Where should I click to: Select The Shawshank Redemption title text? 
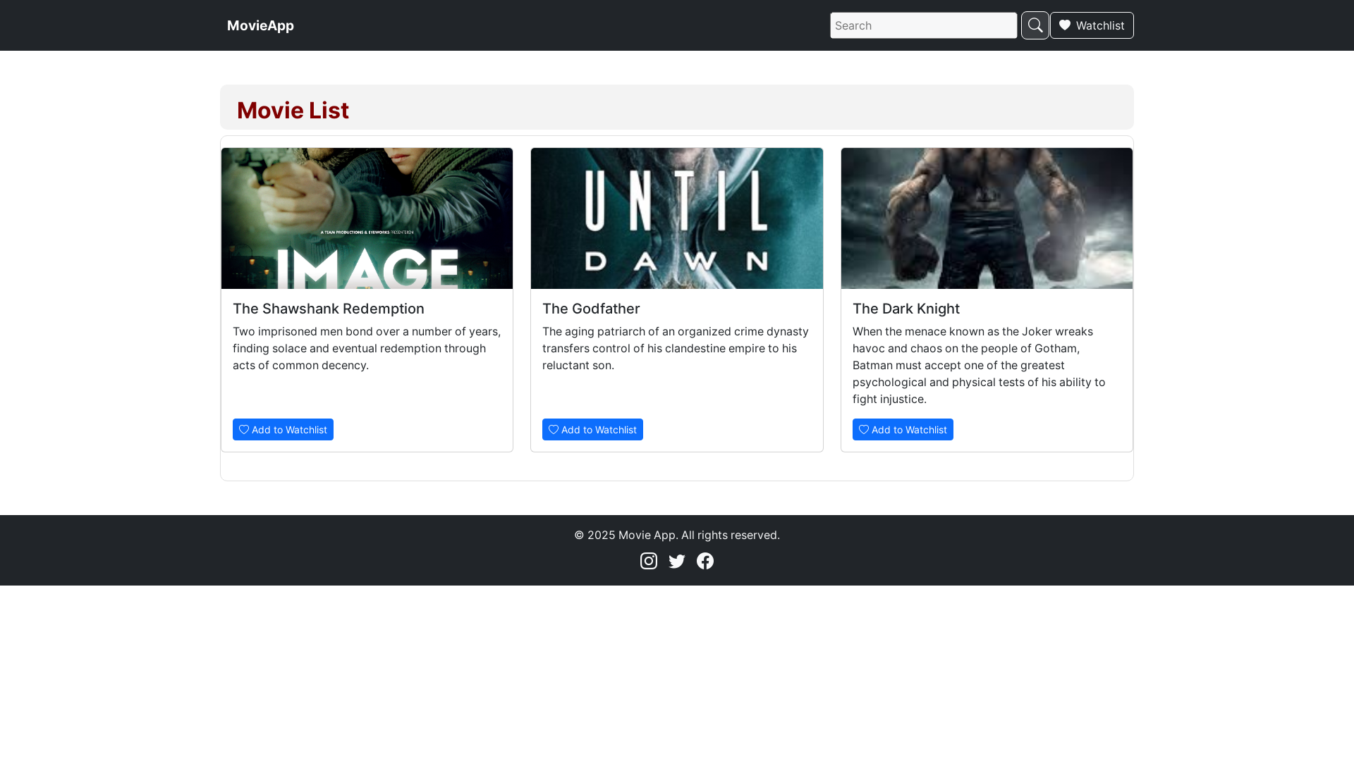329,309
